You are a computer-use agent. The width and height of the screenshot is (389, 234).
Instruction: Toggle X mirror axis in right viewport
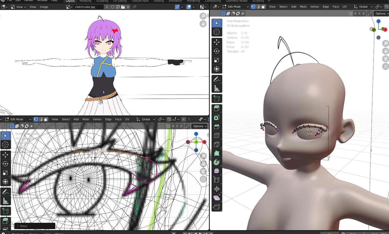tap(355, 14)
